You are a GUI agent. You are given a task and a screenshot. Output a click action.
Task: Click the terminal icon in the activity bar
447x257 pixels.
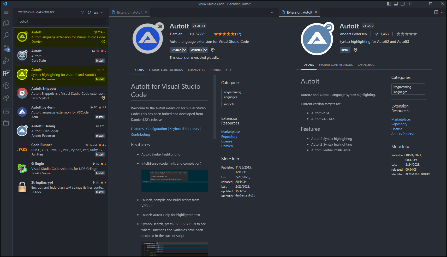point(6,111)
